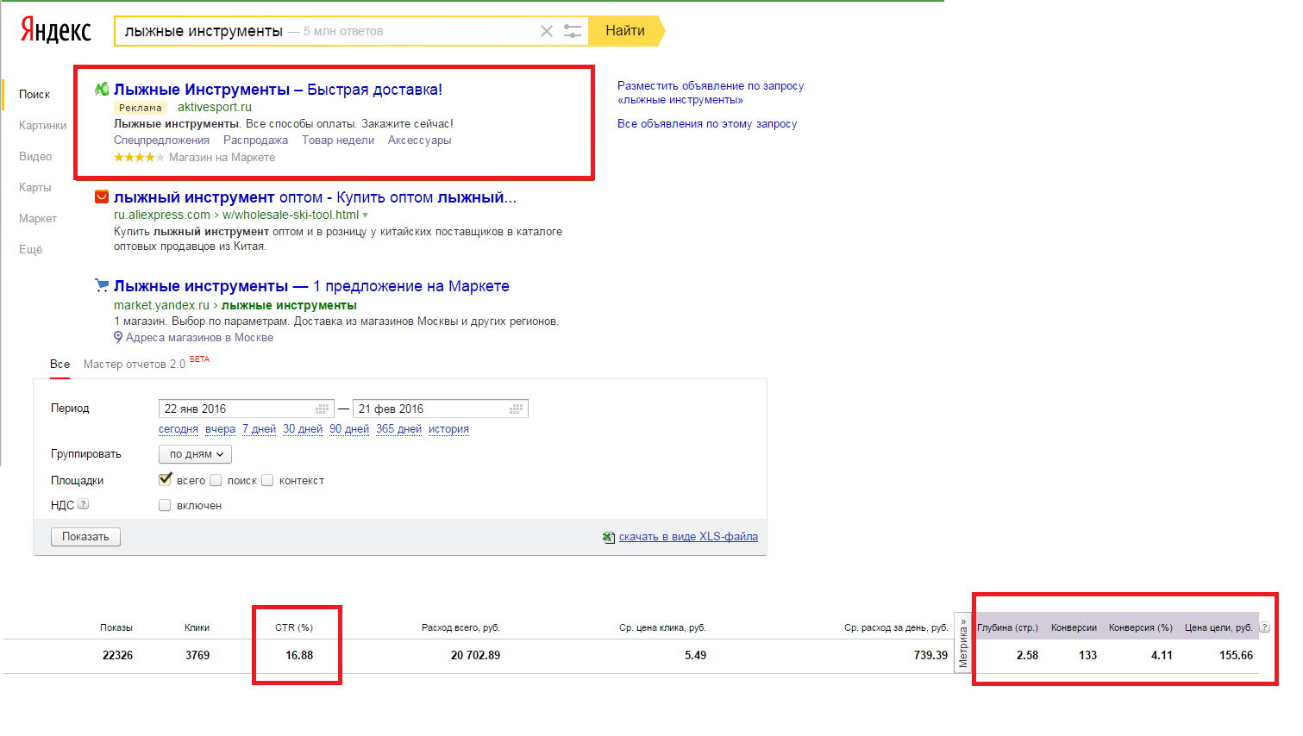This screenshot has height=736, width=1303.
Task: Select the Поиск sidebar tab
Action: (34, 94)
